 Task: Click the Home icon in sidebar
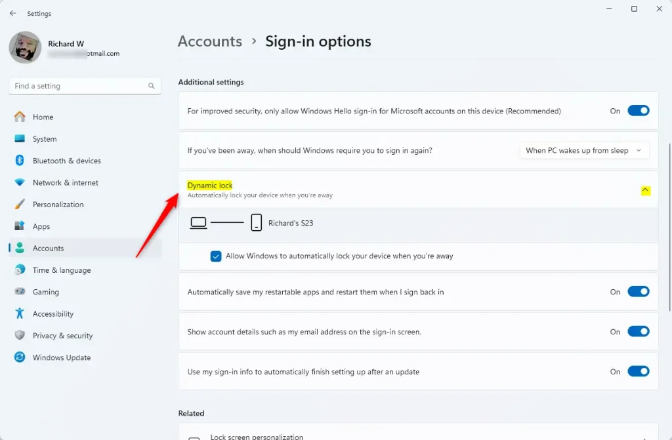coord(20,117)
